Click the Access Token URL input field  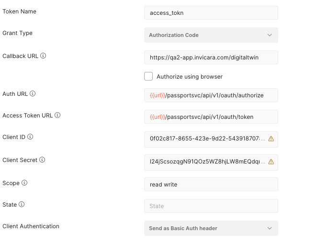click(x=211, y=117)
